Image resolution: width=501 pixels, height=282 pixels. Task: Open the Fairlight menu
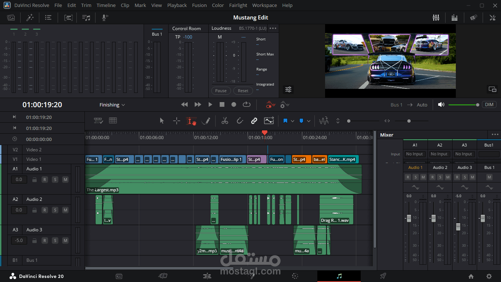click(x=238, y=5)
